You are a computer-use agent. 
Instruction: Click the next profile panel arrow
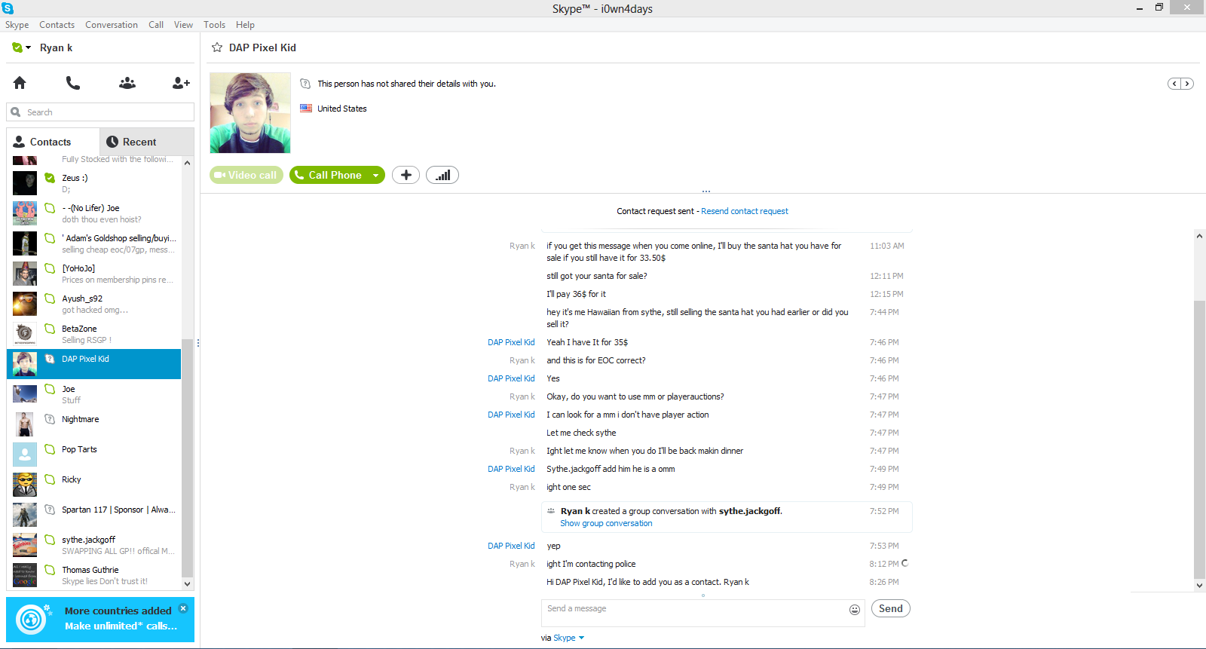tap(1187, 84)
